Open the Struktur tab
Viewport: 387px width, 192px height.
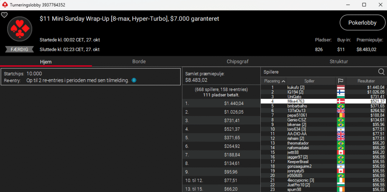point(338,61)
